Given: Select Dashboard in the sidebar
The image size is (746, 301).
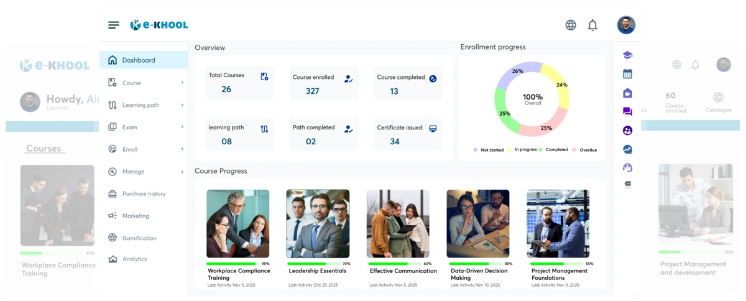Looking at the screenshot, I should (138, 60).
